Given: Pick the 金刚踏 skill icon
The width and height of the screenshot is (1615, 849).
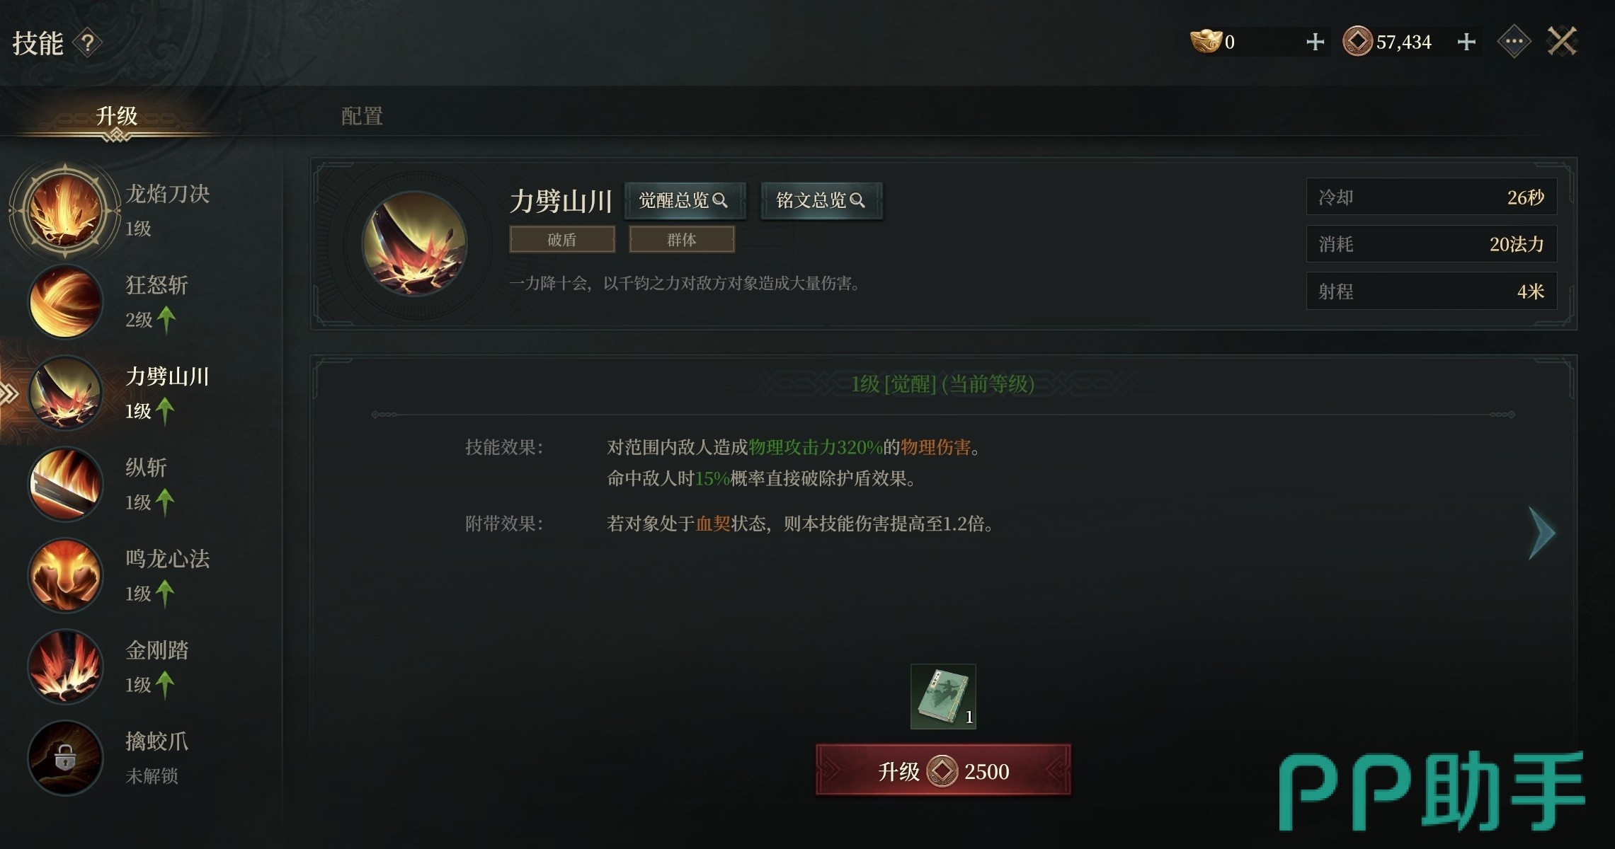Looking at the screenshot, I should pos(65,666).
